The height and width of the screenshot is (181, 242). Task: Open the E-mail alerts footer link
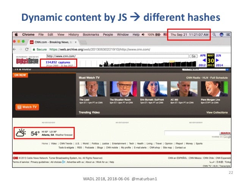tap(140, 147)
